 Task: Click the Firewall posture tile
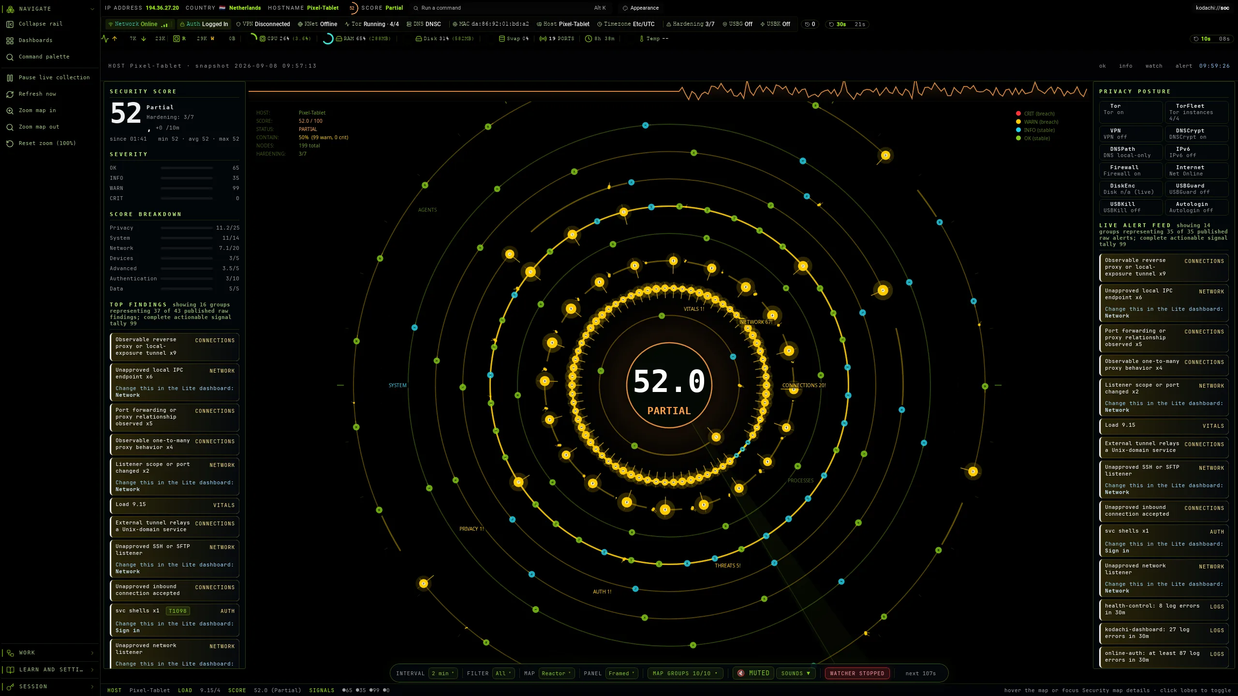pyautogui.click(x=1131, y=171)
